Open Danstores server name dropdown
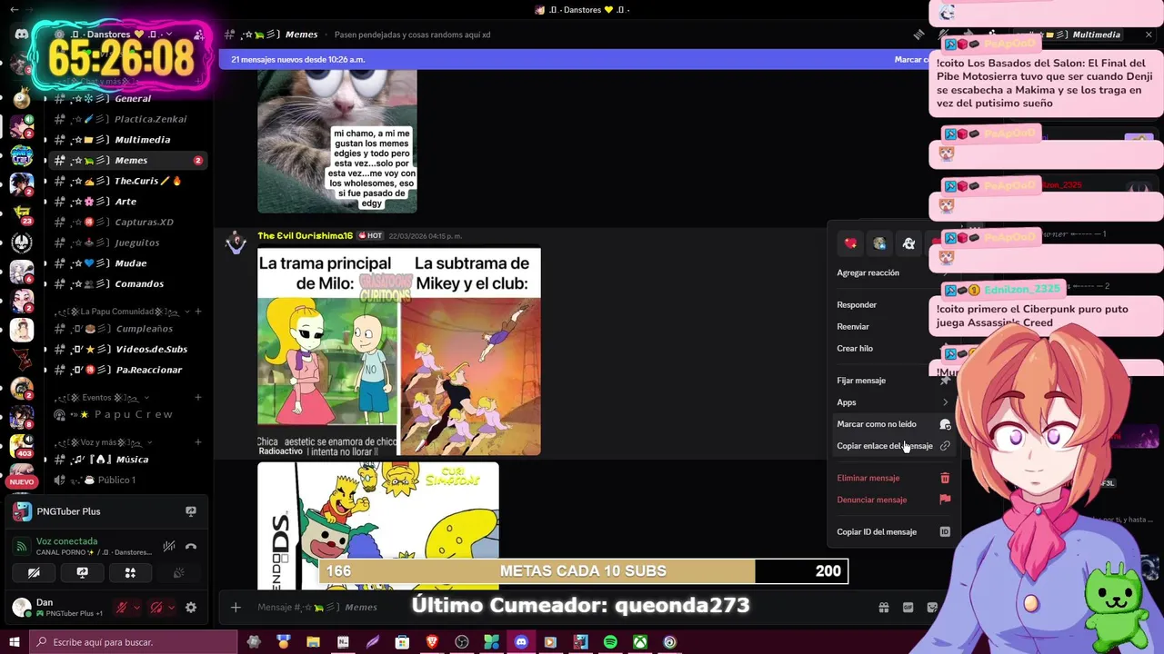Screen dimensions: 1164x654 (x=121, y=35)
